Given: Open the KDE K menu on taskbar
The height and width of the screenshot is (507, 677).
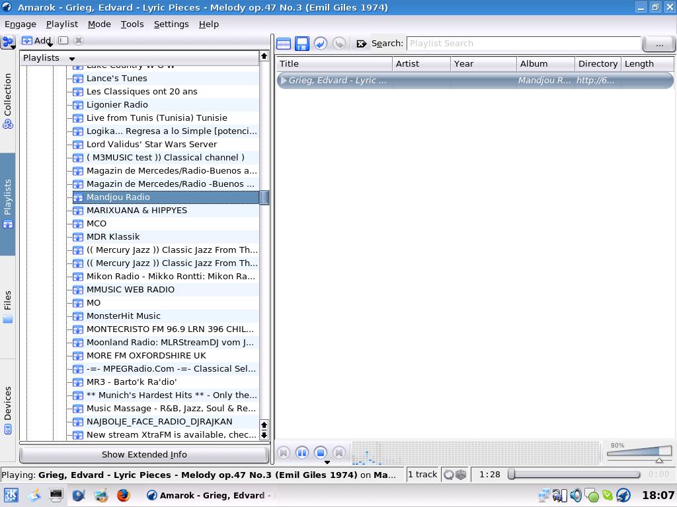Looking at the screenshot, I should [x=11, y=495].
